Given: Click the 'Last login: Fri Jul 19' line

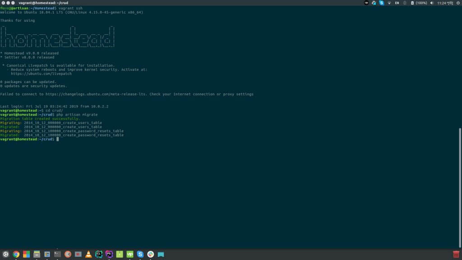Looking at the screenshot, I should pyautogui.click(x=54, y=107).
